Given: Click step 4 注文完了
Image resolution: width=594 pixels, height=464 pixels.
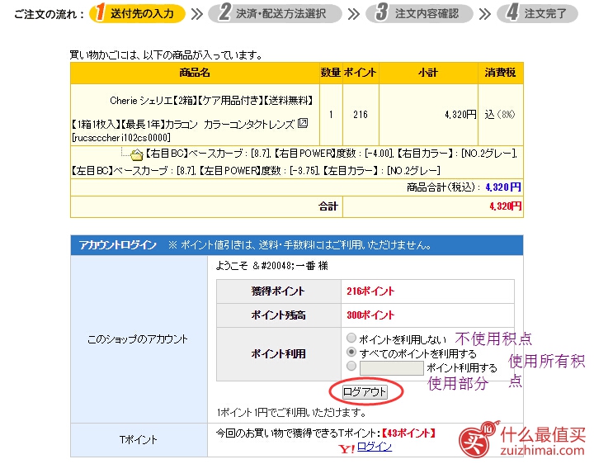Looking at the screenshot, I should (538, 14).
